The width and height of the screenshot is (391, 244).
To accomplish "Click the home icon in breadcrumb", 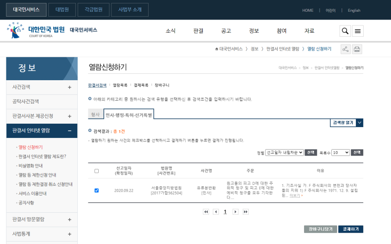I will (217, 49).
